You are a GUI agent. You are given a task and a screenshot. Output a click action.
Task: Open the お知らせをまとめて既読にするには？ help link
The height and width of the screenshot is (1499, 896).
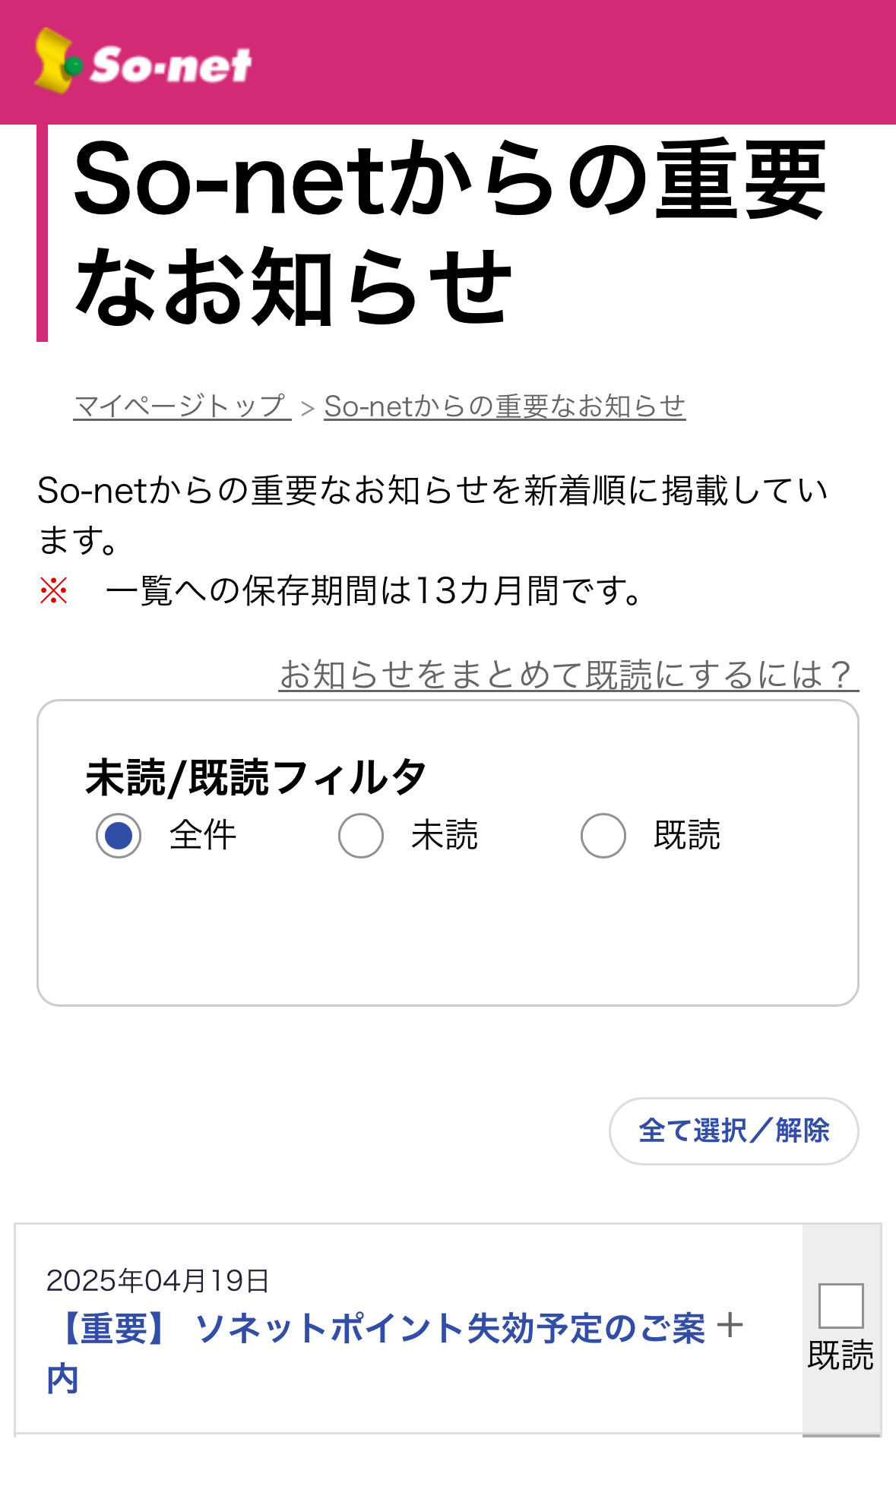pyautogui.click(x=568, y=675)
